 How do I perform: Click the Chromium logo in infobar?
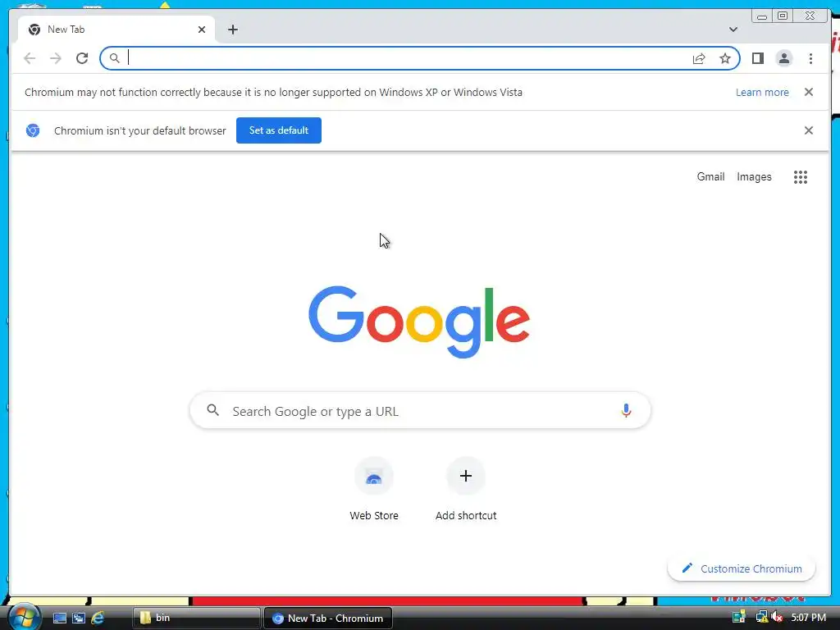[33, 130]
